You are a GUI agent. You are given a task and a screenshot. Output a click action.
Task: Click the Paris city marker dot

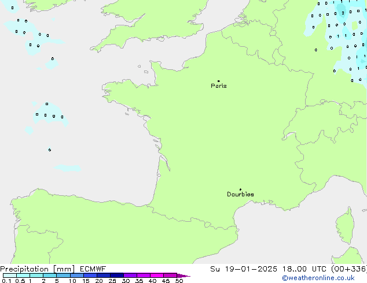[218, 81]
